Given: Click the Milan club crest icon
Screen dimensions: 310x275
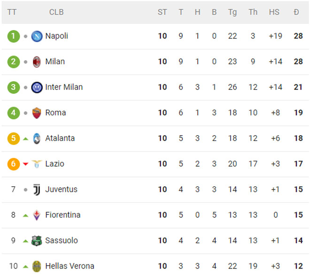Looking at the screenshot, I should 37,61.
